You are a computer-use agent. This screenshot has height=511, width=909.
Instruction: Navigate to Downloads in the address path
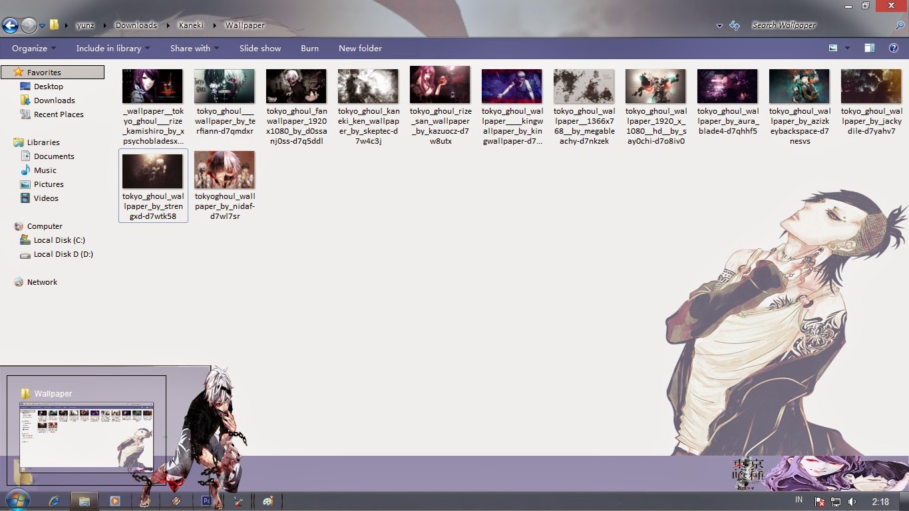[x=136, y=25]
